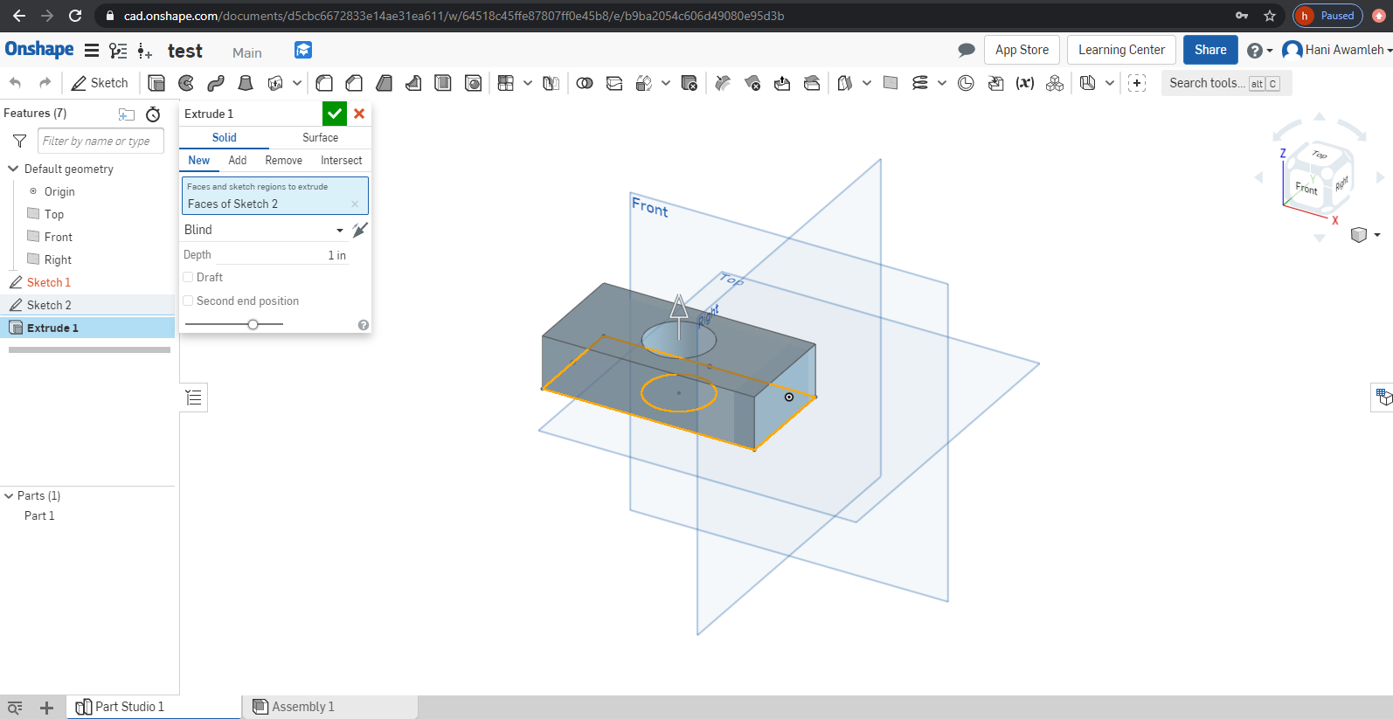
Task: Select the Loft tool
Action: (x=246, y=83)
